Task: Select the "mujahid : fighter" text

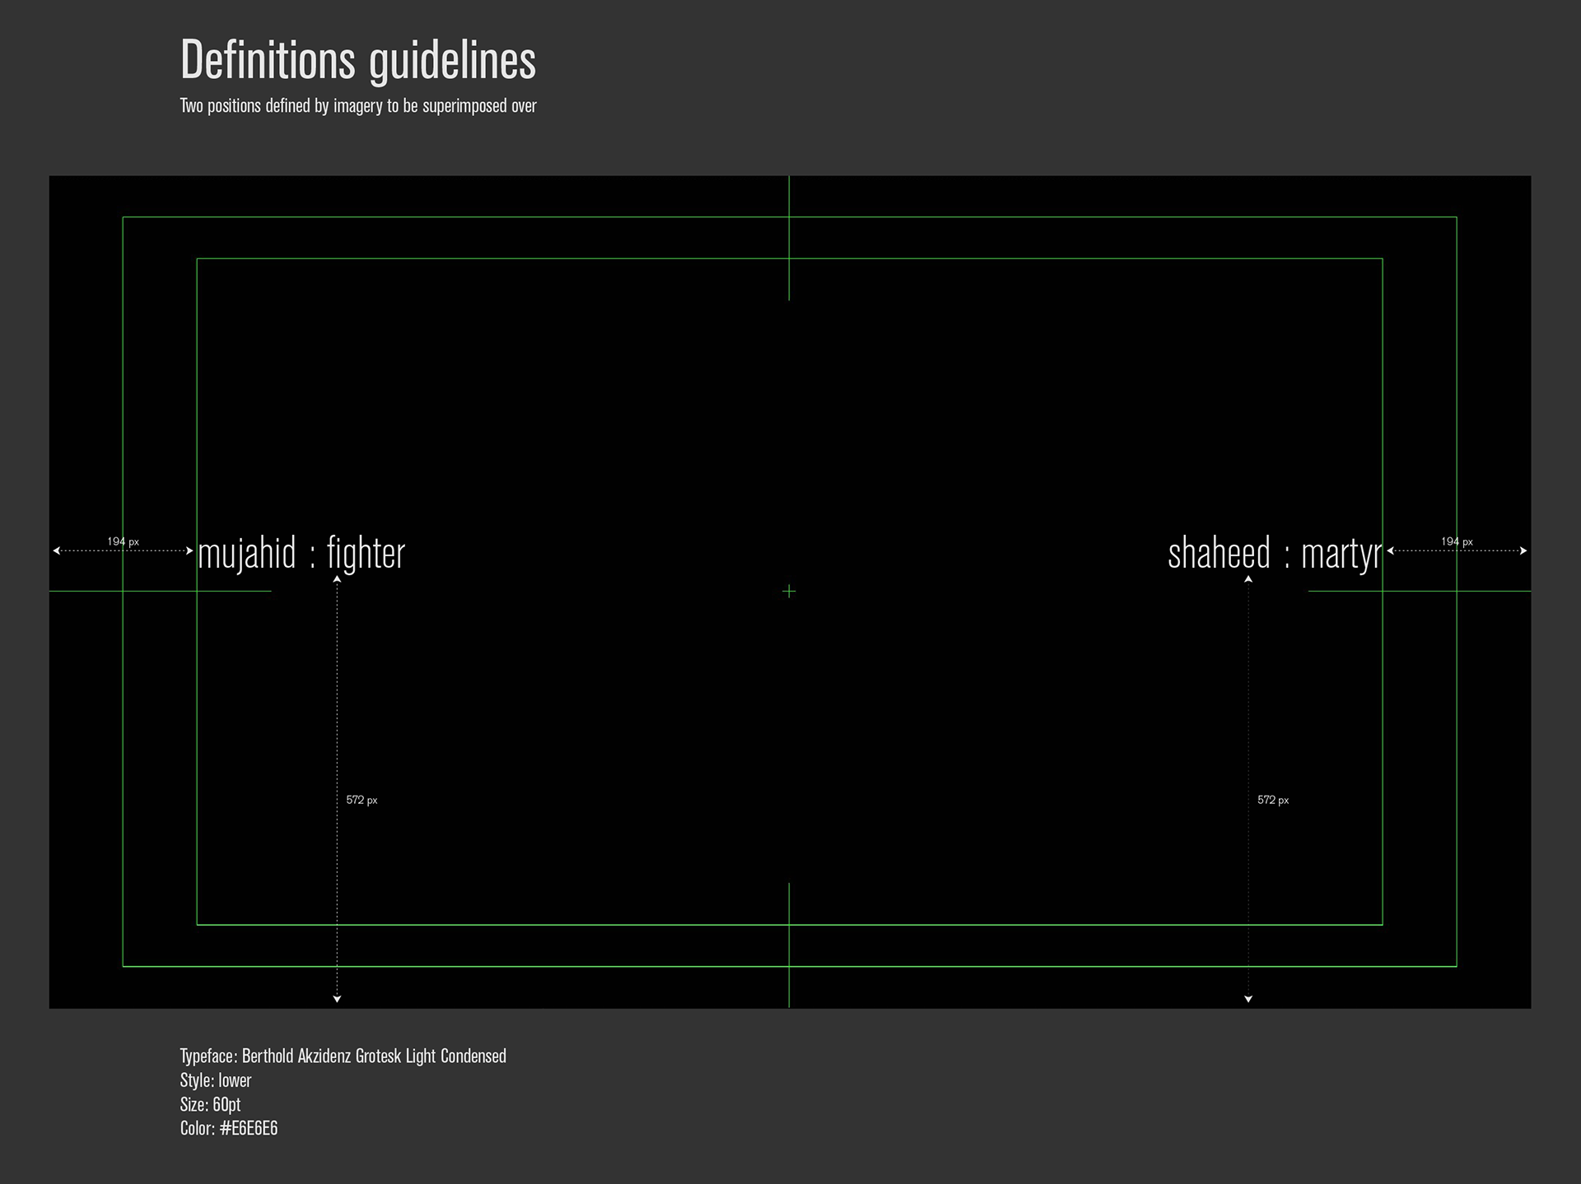Action: pyautogui.click(x=301, y=554)
